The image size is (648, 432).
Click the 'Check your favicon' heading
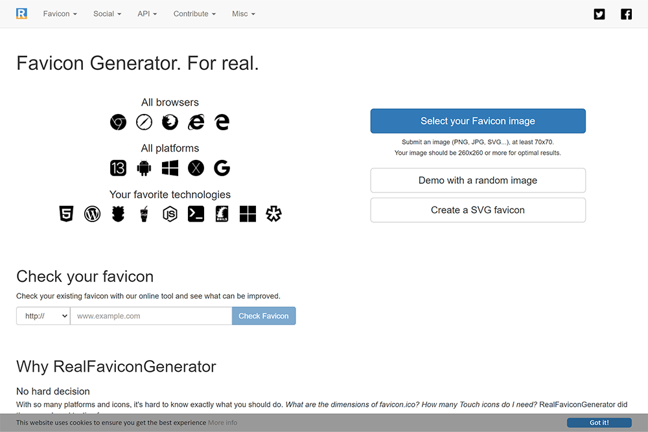click(x=85, y=277)
